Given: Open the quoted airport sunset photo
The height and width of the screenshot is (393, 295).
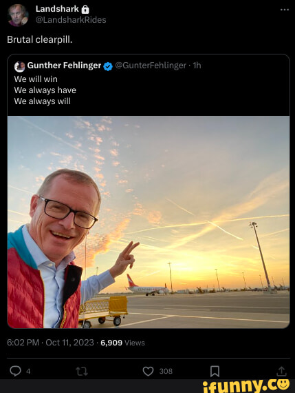Looking at the screenshot, I should pyautogui.click(x=149, y=222).
